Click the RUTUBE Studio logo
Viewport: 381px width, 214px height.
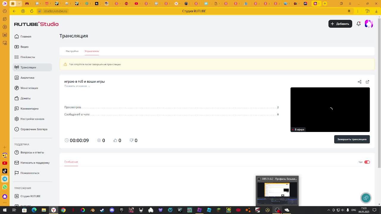(x=36, y=24)
